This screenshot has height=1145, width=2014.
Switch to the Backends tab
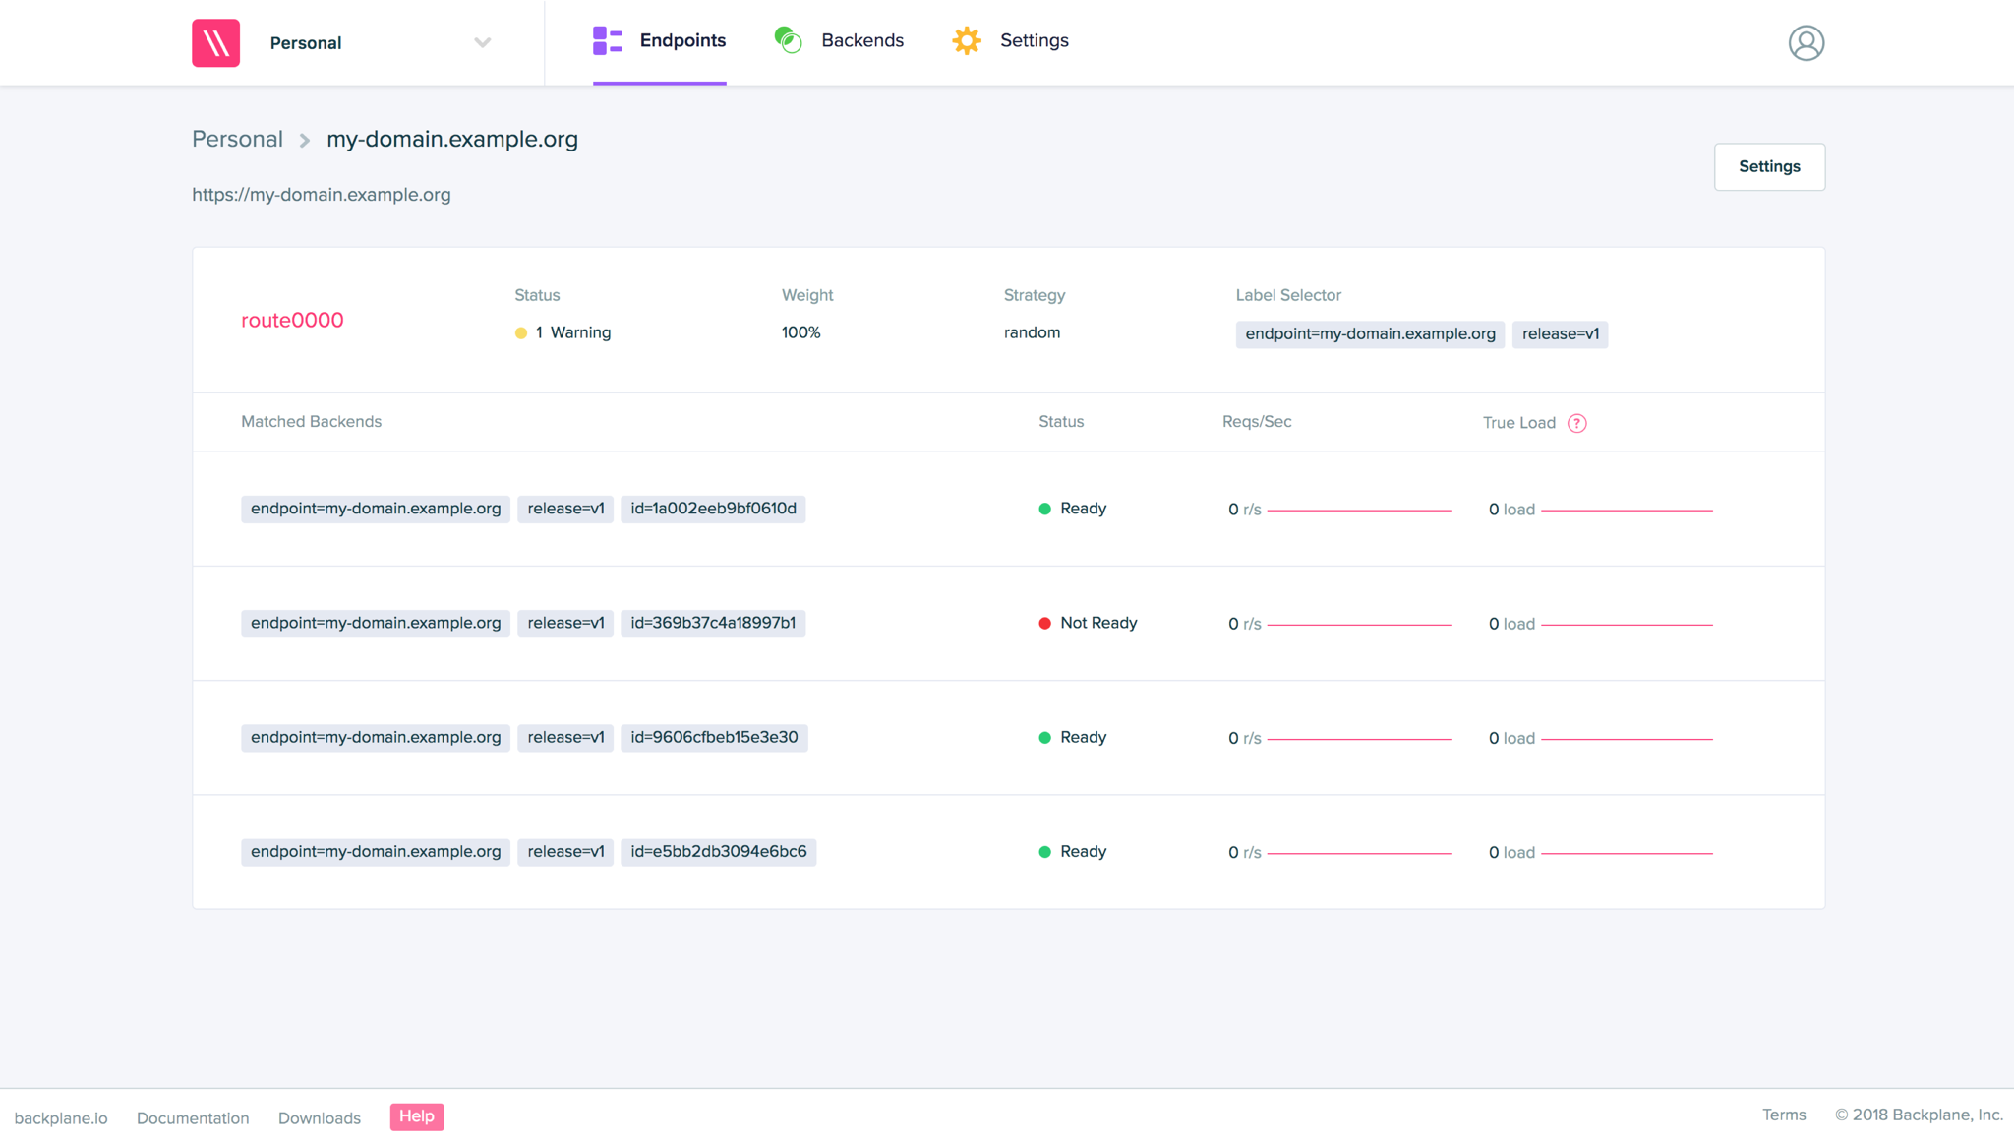coord(861,40)
